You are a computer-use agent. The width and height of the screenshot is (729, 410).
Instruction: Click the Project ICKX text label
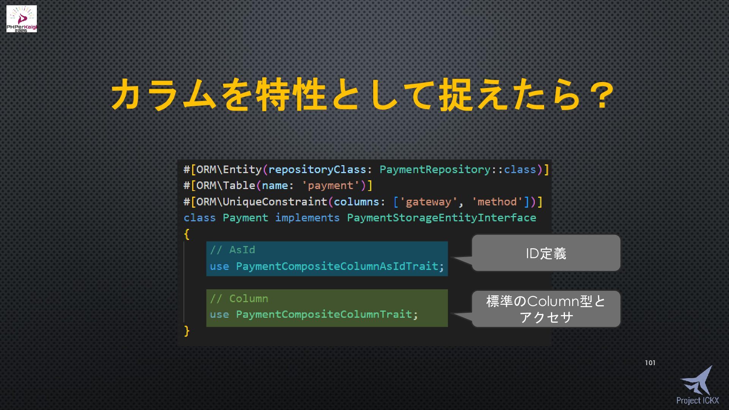(x=697, y=401)
